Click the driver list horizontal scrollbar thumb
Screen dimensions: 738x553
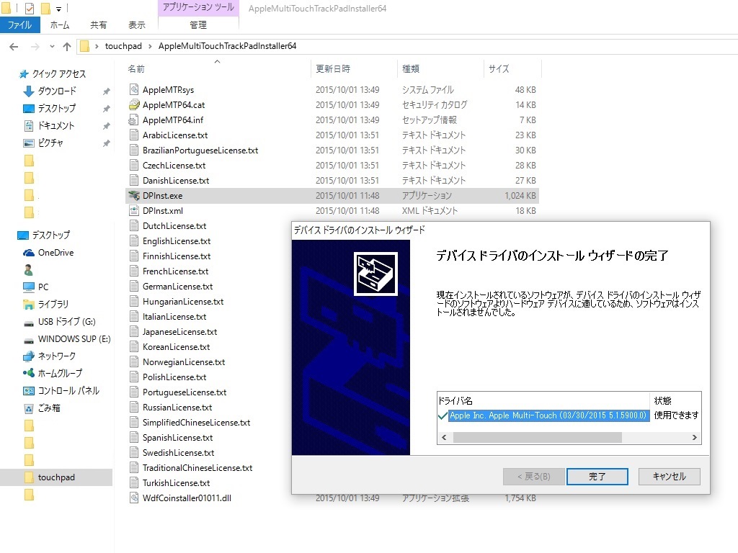537,437
